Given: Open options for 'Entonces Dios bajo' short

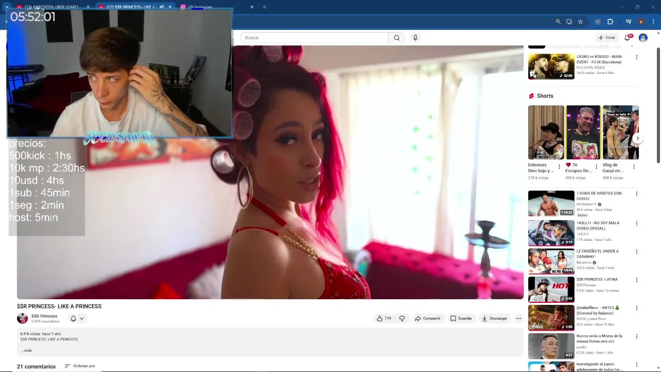Looking at the screenshot, I should point(559,167).
